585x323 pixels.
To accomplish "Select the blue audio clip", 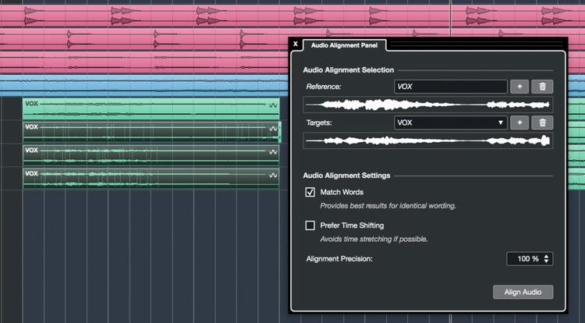I will 144,85.
